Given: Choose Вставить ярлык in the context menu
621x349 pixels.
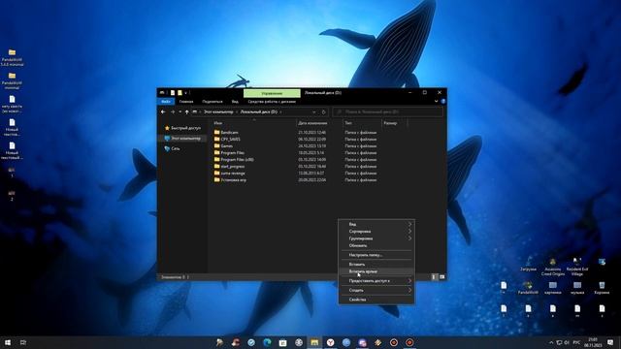Looking at the screenshot, I should click(376, 271).
